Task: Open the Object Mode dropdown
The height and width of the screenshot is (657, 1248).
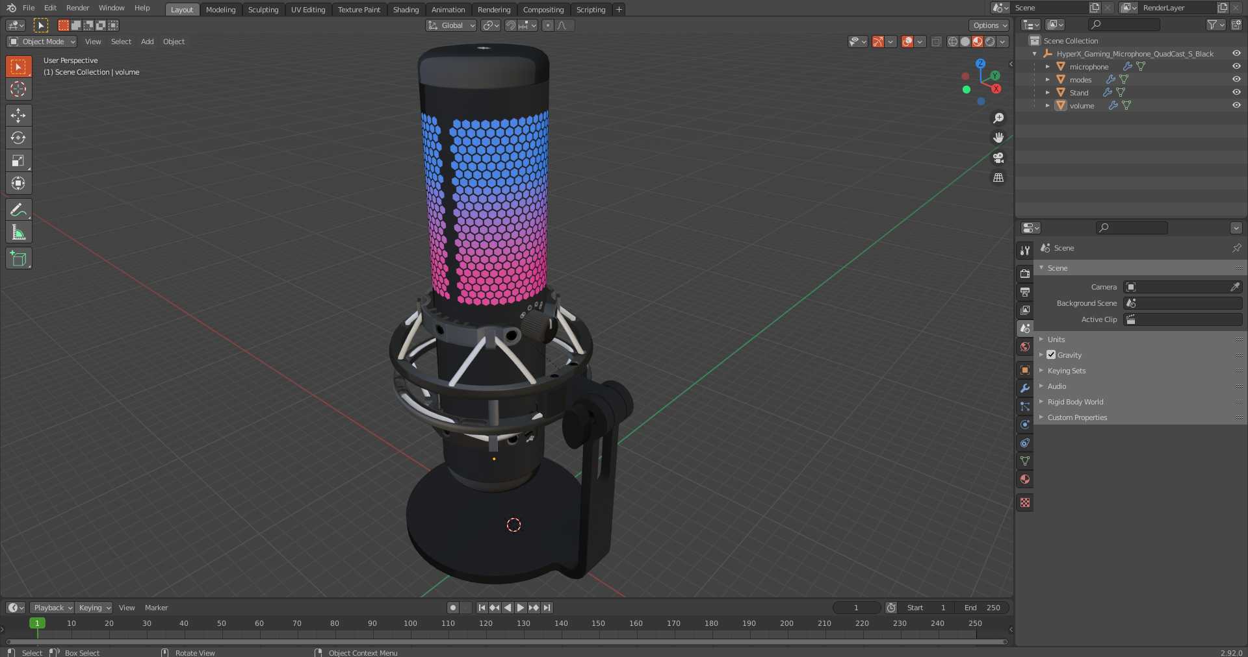Action: 42,42
